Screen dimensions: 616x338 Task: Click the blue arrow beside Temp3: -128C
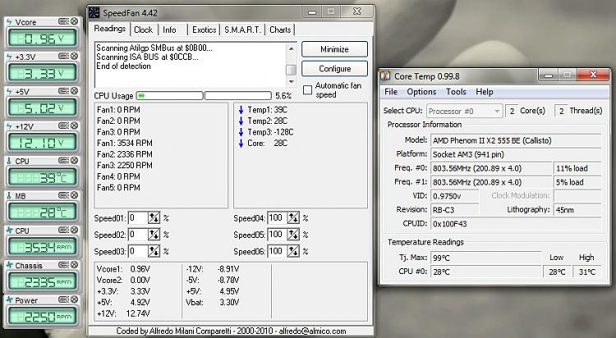click(x=241, y=132)
